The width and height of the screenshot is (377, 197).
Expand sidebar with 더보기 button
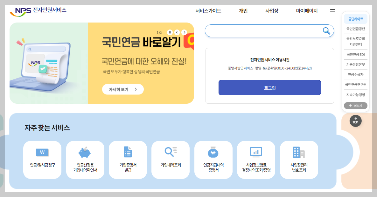point(356,106)
